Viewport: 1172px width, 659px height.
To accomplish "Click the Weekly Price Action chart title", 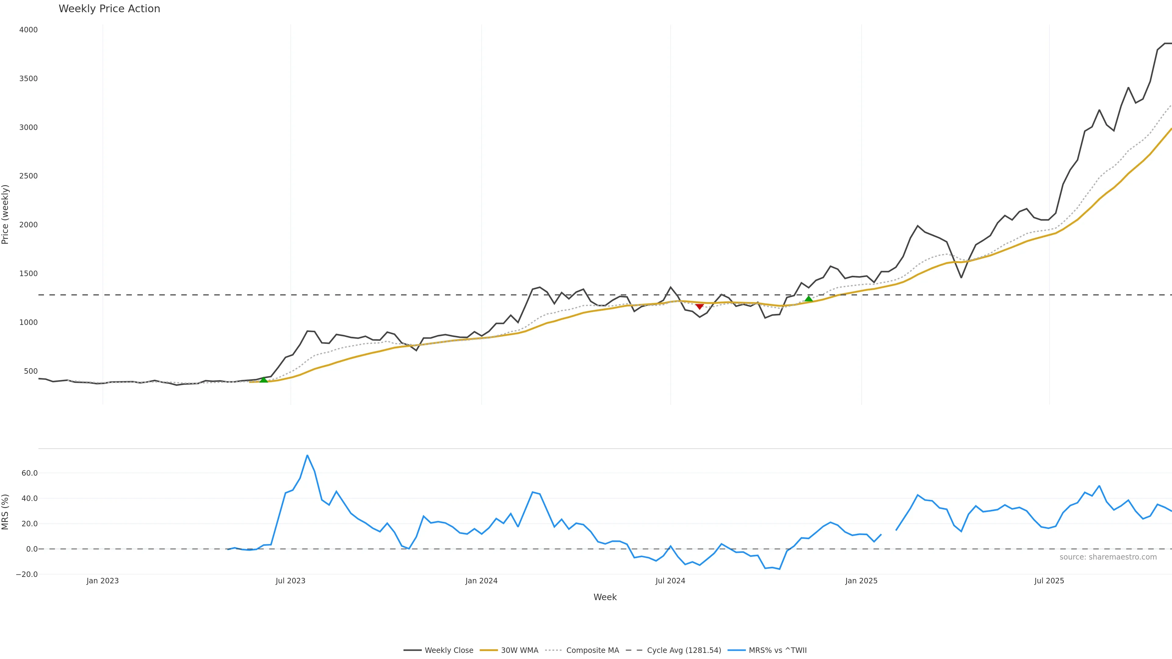I will [109, 9].
